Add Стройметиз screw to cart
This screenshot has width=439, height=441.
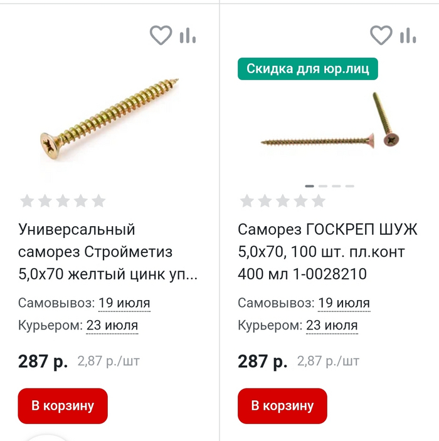(x=63, y=406)
